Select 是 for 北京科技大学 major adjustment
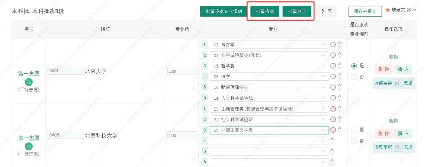Image resolution: width=424 pixels, height=167 pixels. tap(354, 130)
